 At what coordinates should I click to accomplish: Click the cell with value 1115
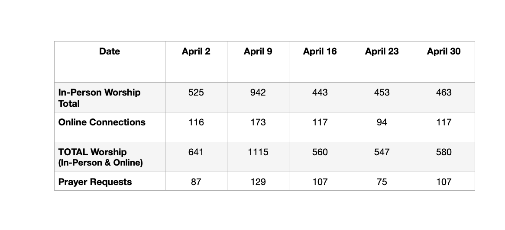click(x=258, y=157)
